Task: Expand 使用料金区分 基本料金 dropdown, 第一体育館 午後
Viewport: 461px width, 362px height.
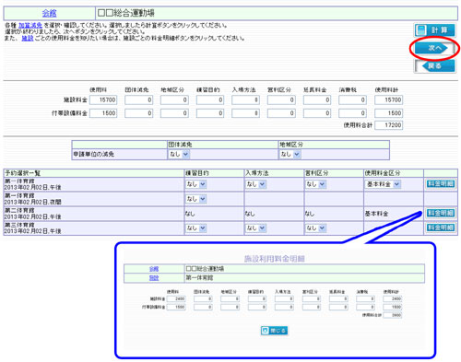Action: tap(383, 184)
